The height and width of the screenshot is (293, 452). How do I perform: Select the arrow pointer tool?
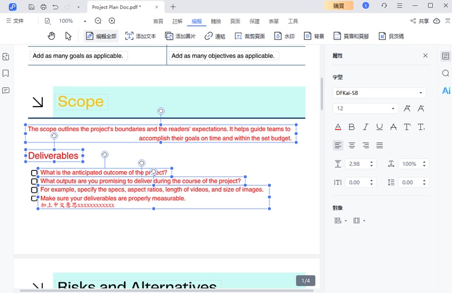coord(69,36)
